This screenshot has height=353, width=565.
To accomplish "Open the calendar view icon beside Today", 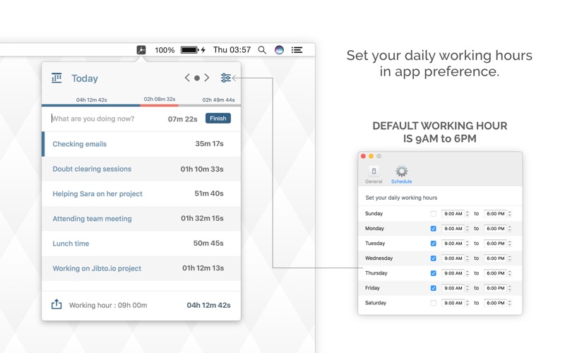I will [56, 78].
